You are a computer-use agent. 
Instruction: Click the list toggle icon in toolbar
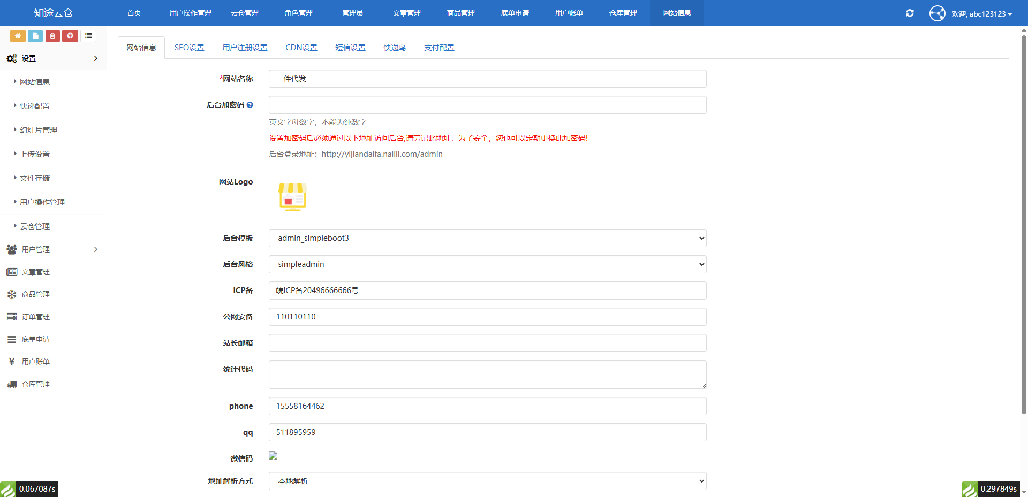tap(88, 35)
